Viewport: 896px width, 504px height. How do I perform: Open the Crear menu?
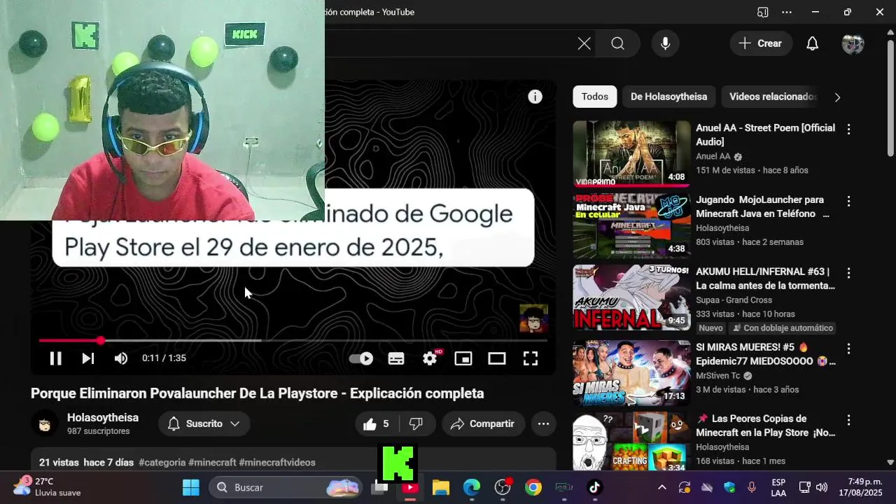(x=761, y=43)
